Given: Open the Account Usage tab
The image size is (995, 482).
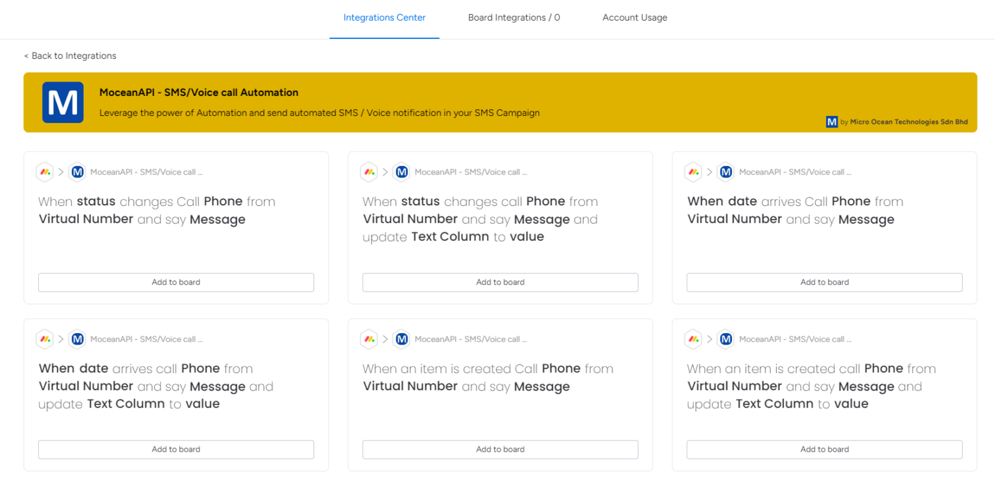Looking at the screenshot, I should coord(635,17).
